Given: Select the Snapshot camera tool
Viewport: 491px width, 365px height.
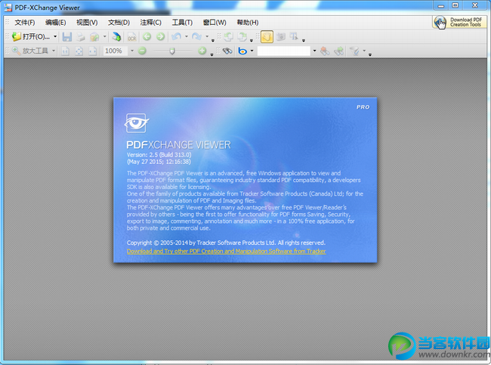Looking at the screenshot, I should pyautogui.click(x=281, y=37).
